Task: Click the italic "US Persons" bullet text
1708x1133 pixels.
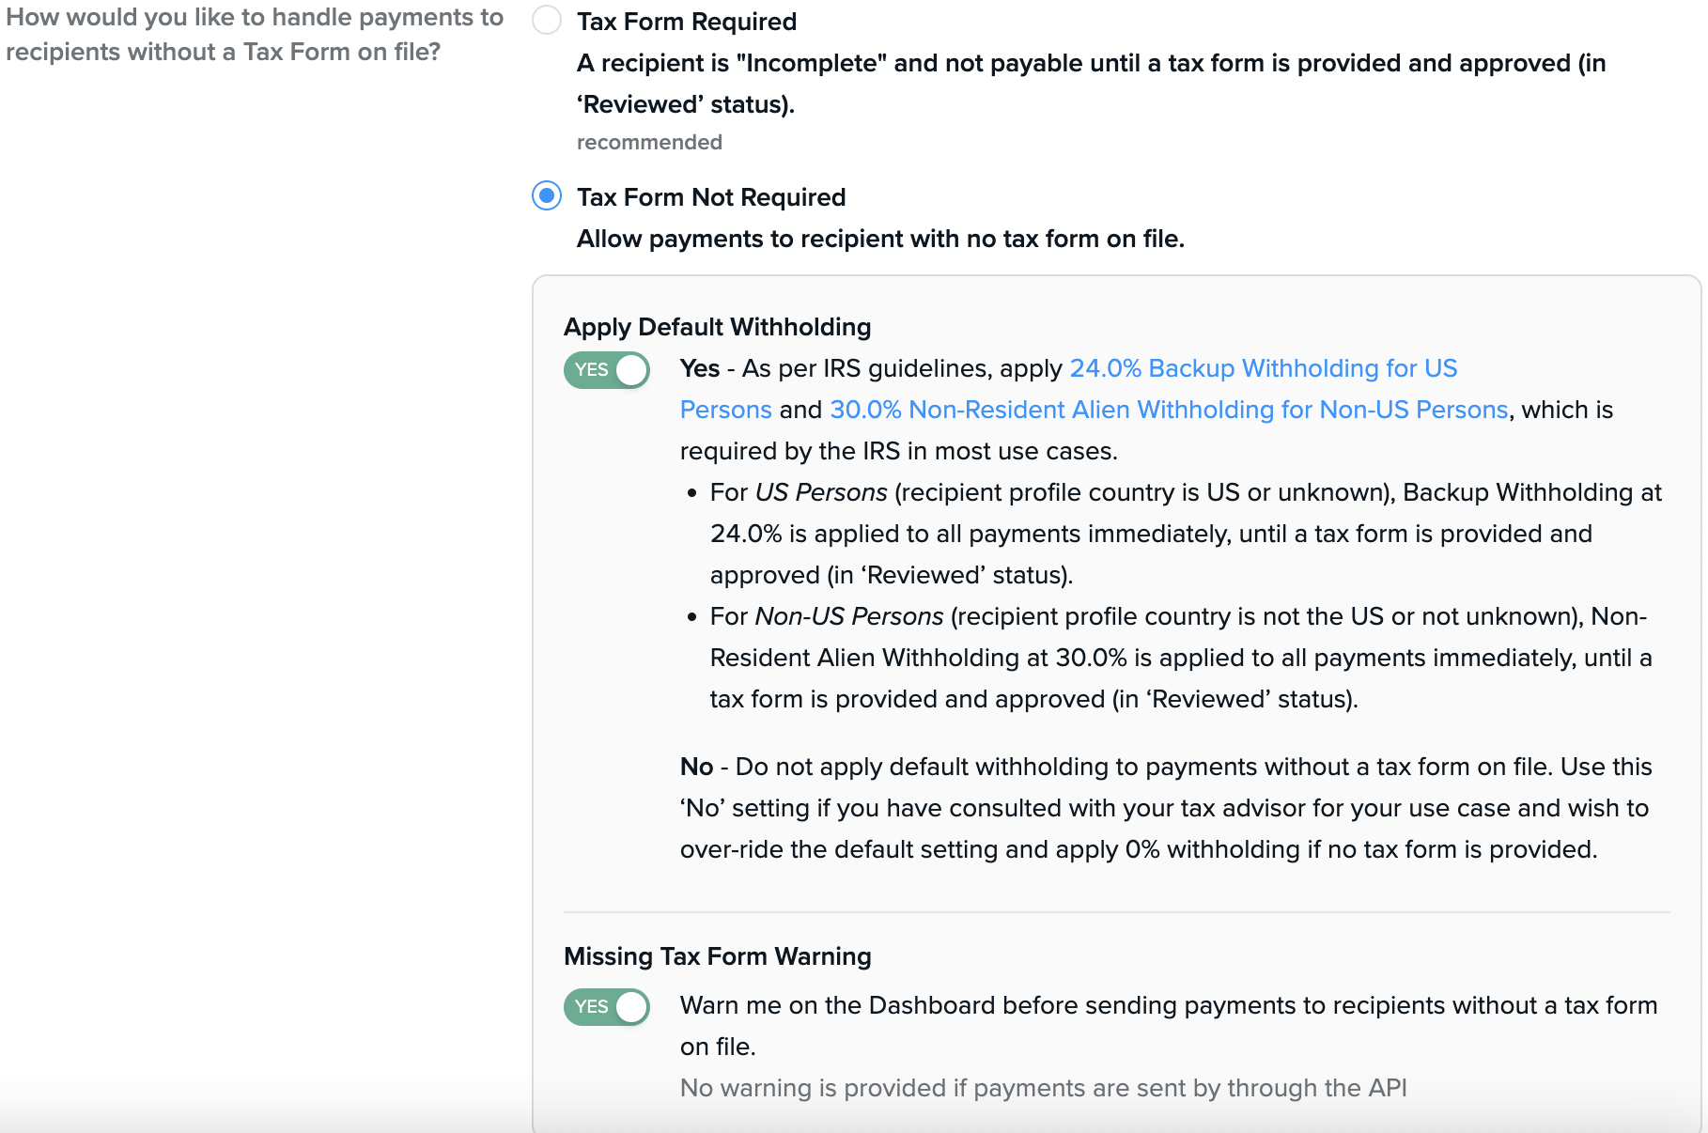Action: (x=821, y=492)
